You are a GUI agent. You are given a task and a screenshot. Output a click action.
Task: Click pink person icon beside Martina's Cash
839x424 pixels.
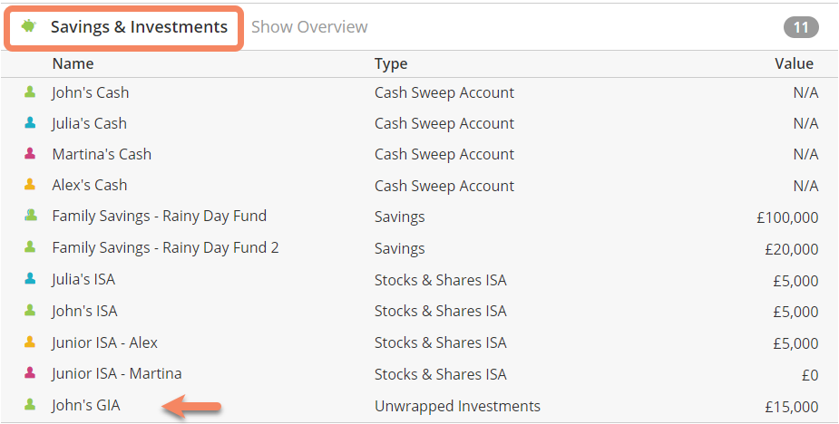tap(30, 154)
